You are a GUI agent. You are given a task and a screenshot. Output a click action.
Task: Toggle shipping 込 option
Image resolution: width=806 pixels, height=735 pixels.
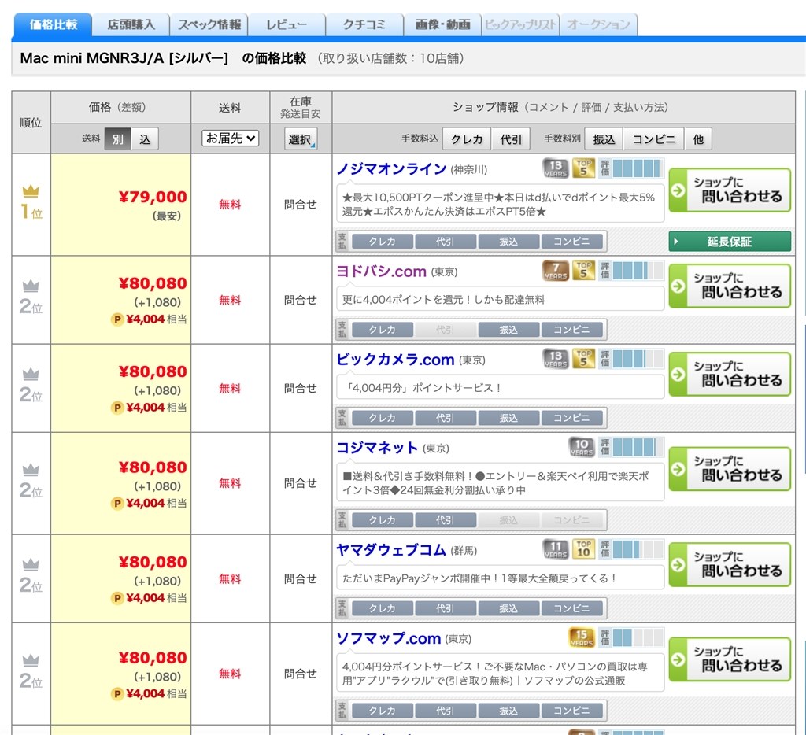[145, 139]
